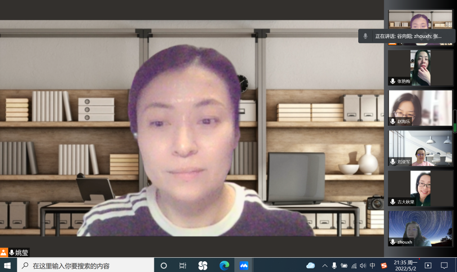Click the microphone icon in the speaking banner

coord(365,36)
